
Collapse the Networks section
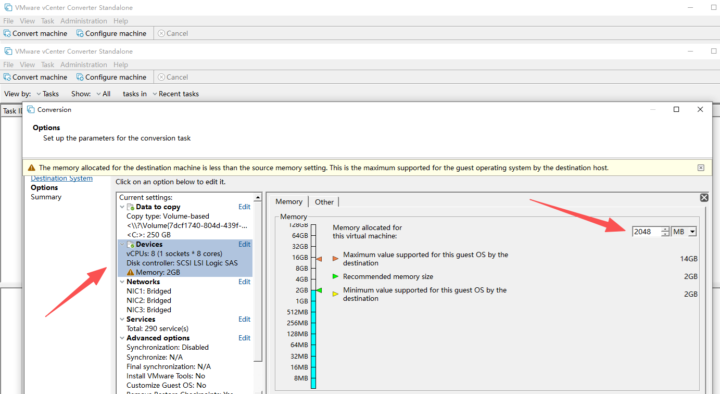click(x=122, y=282)
